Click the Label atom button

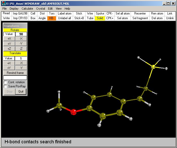(65, 13)
